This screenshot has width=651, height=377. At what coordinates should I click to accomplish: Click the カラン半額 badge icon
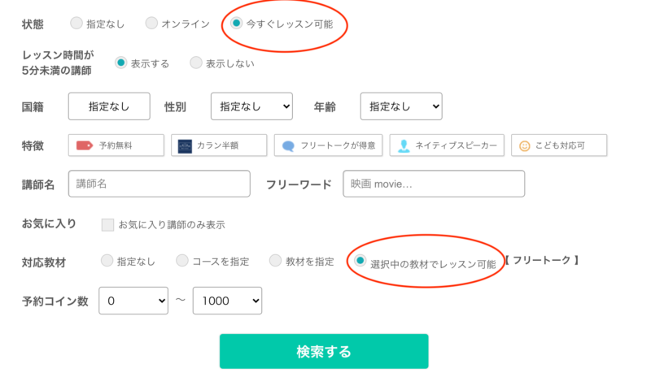184,146
